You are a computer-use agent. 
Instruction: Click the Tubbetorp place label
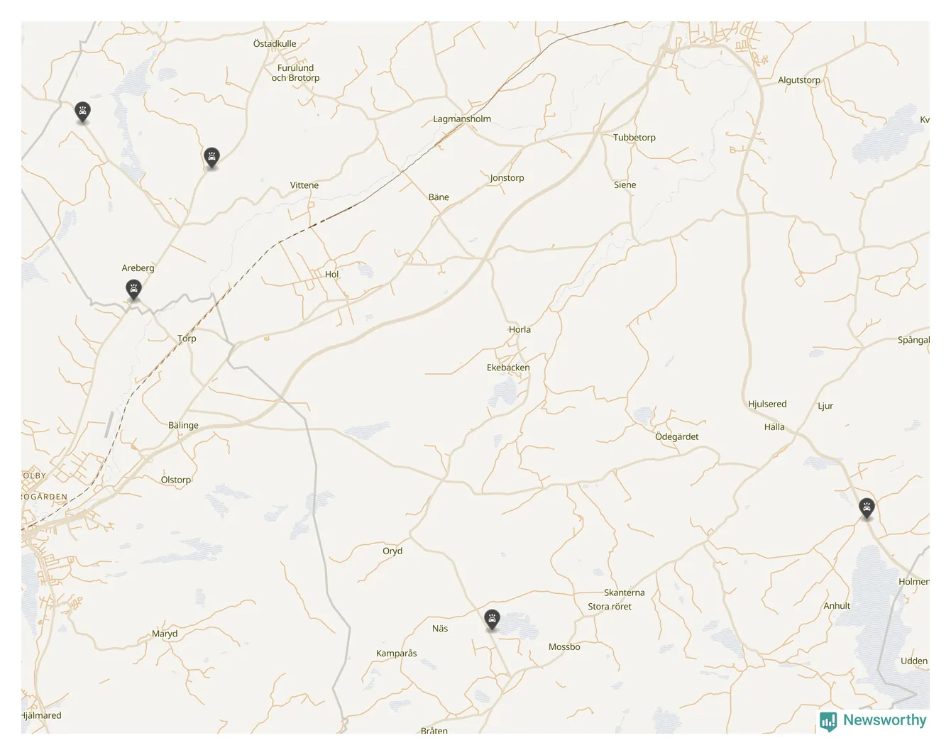point(634,138)
